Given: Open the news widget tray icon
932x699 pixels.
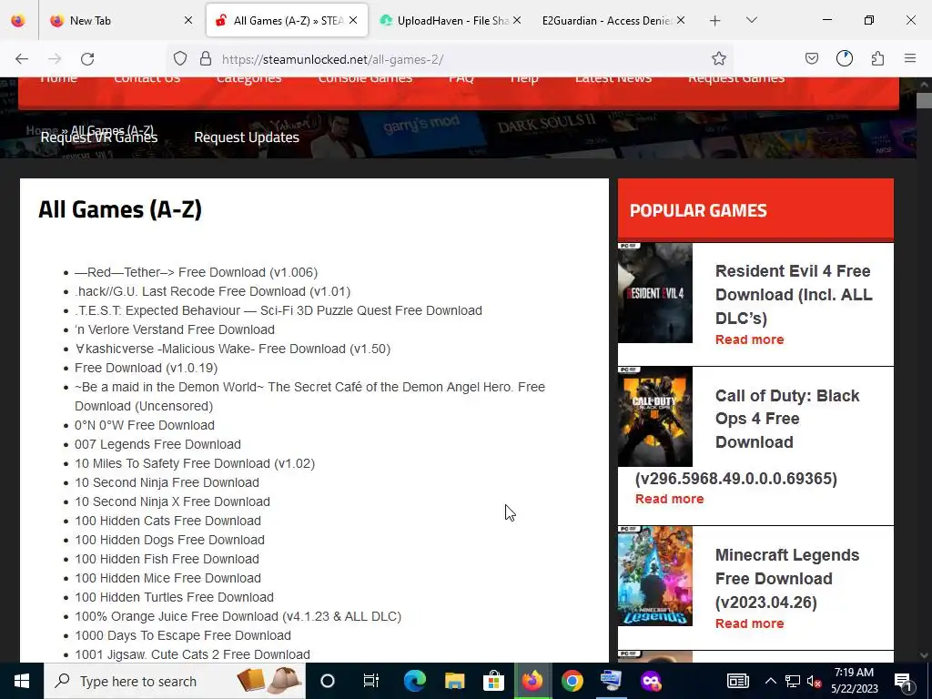Looking at the screenshot, I should pos(737,681).
